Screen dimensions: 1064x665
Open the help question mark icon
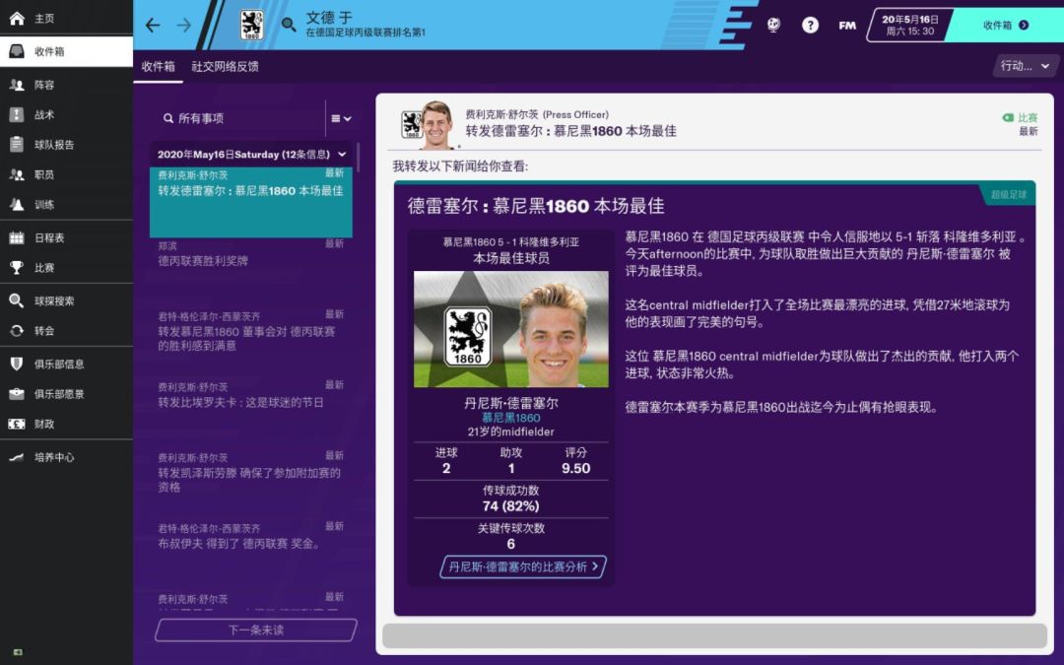click(x=810, y=25)
